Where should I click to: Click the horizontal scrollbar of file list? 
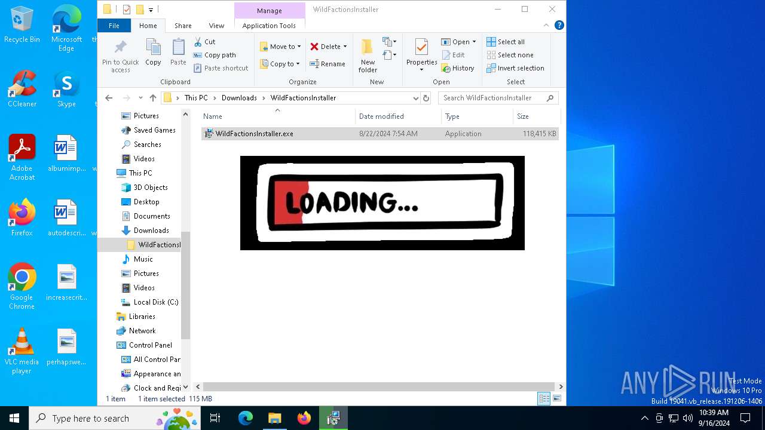pyautogui.click(x=380, y=386)
